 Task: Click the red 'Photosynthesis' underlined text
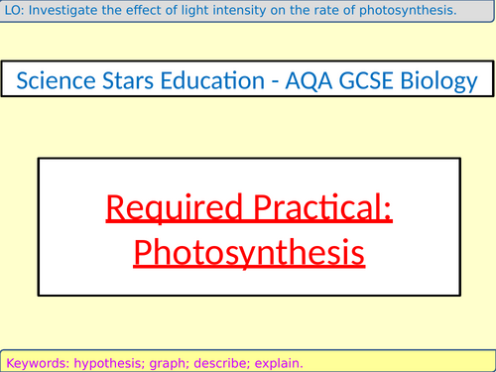pyautogui.click(x=249, y=254)
